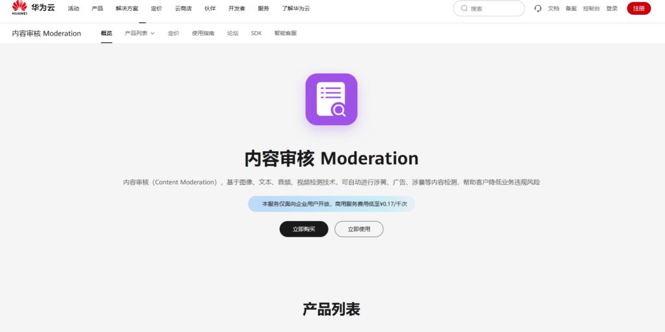Click the 立即购买 button
Image resolution: width=665 pixels, height=332 pixels.
(x=304, y=229)
